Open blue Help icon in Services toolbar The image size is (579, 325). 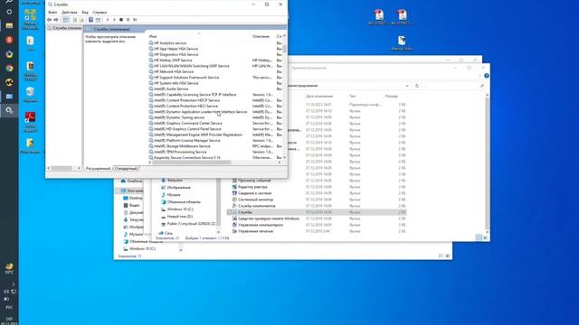coord(90,20)
